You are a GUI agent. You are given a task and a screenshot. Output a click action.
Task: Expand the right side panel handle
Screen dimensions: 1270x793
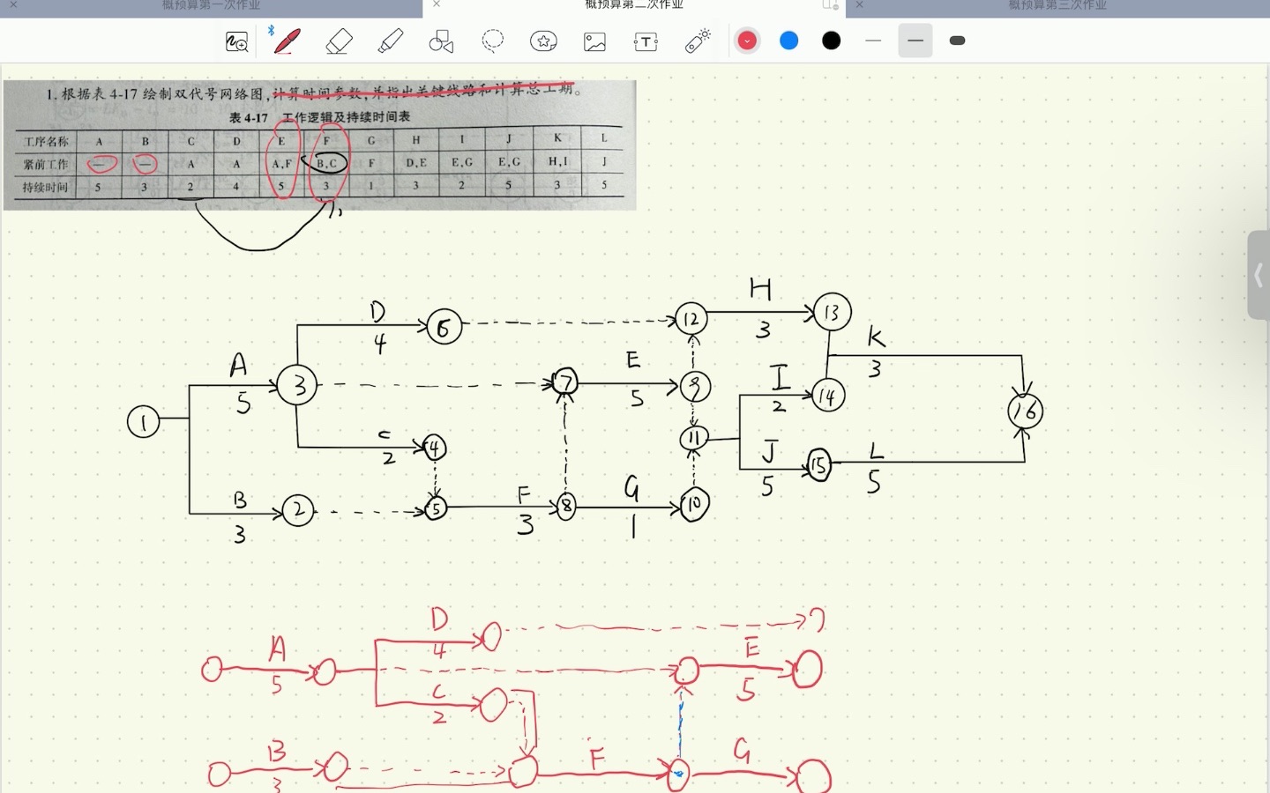point(1259,276)
